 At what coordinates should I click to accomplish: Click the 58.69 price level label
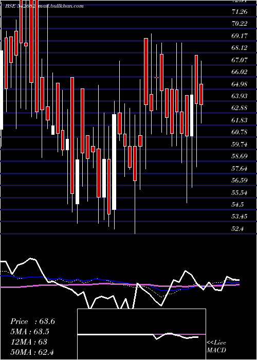coord(240,156)
